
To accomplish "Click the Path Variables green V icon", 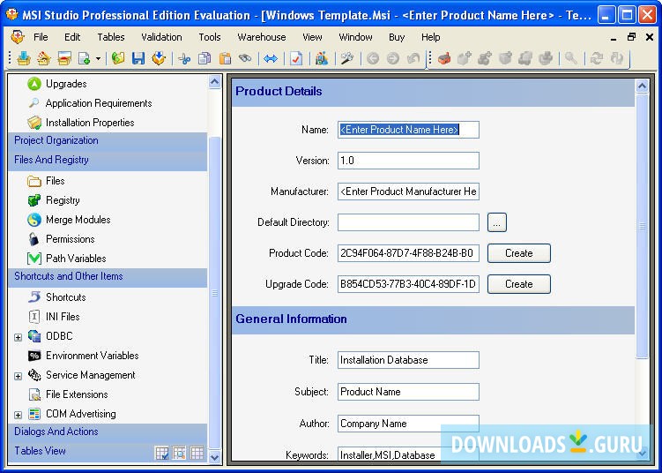I will coord(34,259).
